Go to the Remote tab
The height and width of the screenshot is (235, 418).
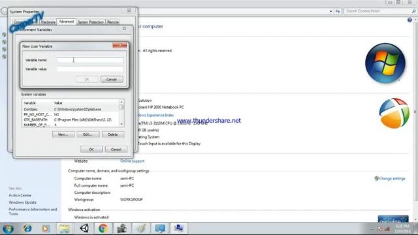click(x=113, y=22)
